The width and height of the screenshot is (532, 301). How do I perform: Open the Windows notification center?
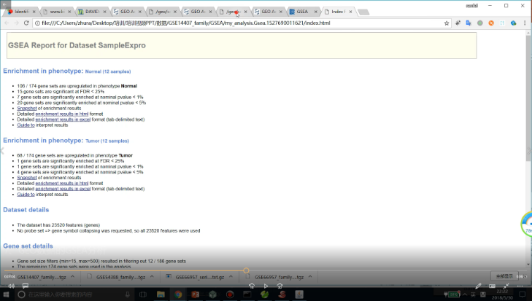(x=523, y=294)
